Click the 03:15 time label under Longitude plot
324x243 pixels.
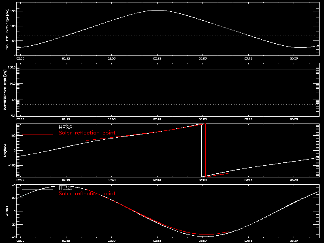point(248,180)
